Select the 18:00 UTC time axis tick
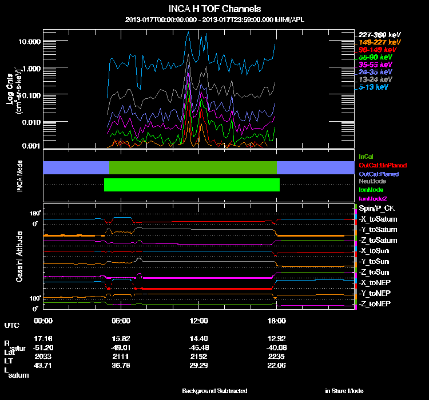The image size is (429, 400). tap(276, 321)
